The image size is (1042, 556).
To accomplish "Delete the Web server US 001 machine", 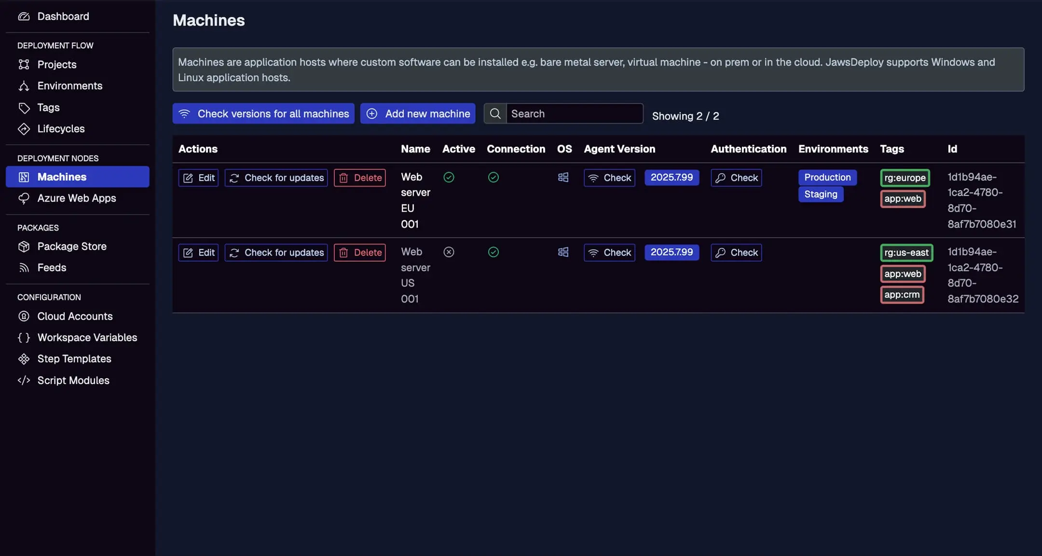I will (x=359, y=252).
